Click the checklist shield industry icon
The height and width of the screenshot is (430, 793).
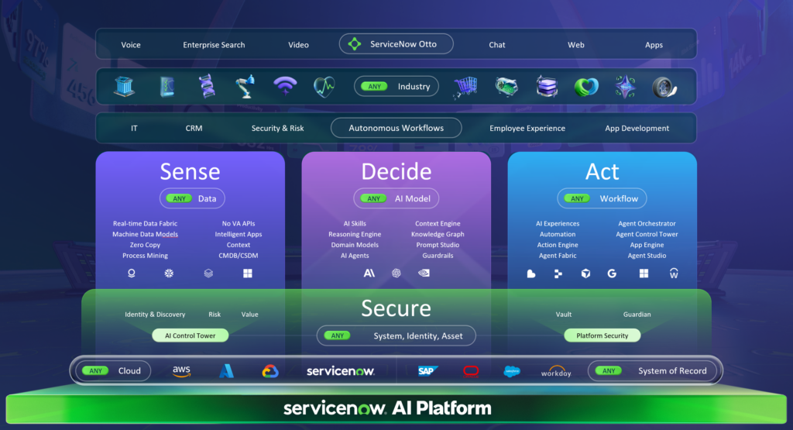pos(167,87)
